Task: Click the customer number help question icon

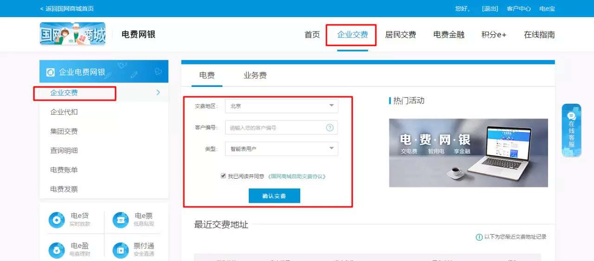Action: [x=329, y=128]
